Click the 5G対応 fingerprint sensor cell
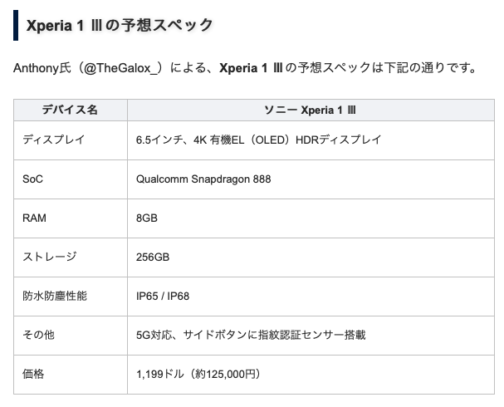Viewport: 504px width, 407px height. 251,335
